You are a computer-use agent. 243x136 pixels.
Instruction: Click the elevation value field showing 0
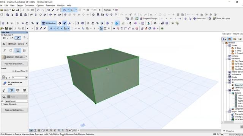pos(19,77)
